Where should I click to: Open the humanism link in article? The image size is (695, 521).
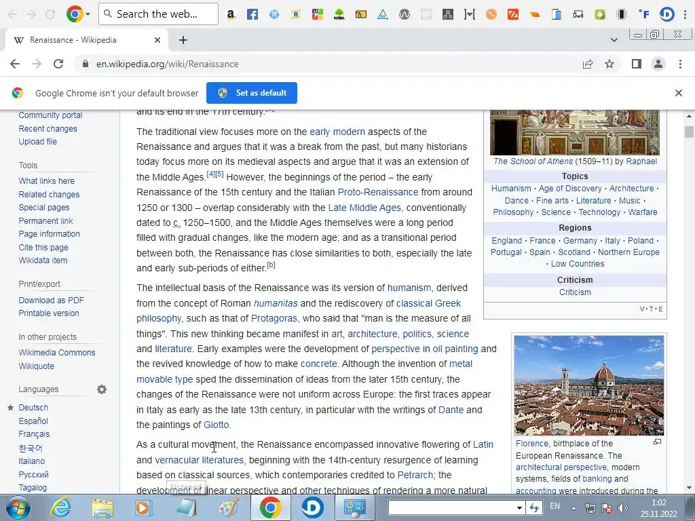click(409, 288)
